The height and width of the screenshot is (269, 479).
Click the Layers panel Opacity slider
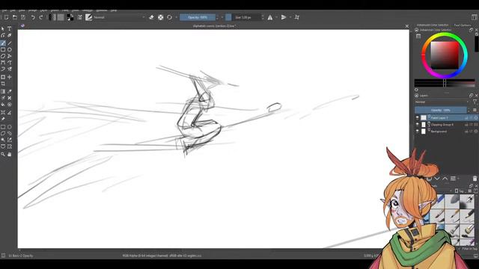click(x=441, y=110)
